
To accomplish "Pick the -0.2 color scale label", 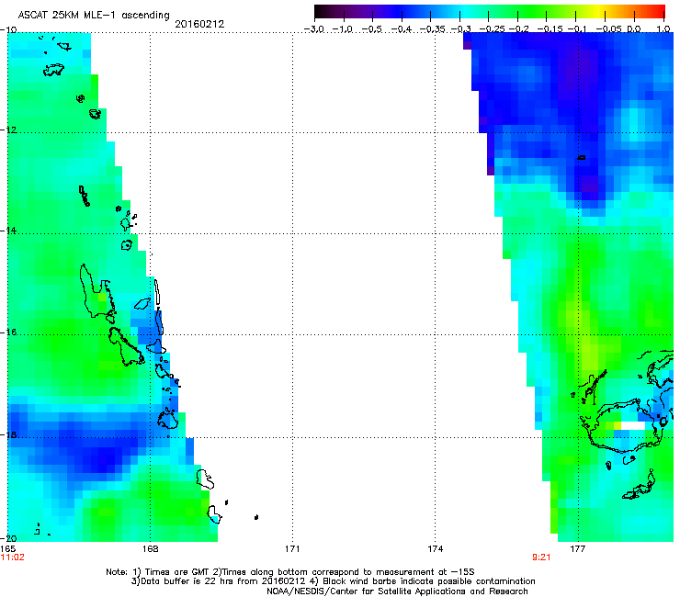I will tap(518, 29).
